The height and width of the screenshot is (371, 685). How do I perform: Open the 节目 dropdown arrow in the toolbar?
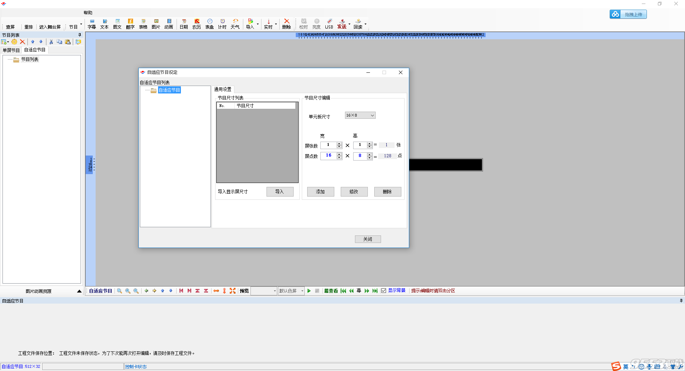click(x=81, y=24)
